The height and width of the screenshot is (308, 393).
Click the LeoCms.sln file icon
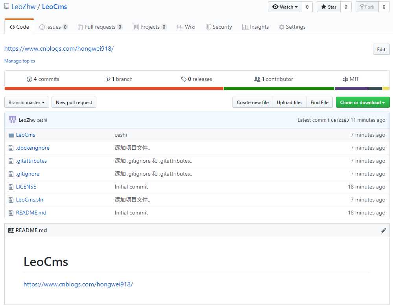tap(11, 200)
